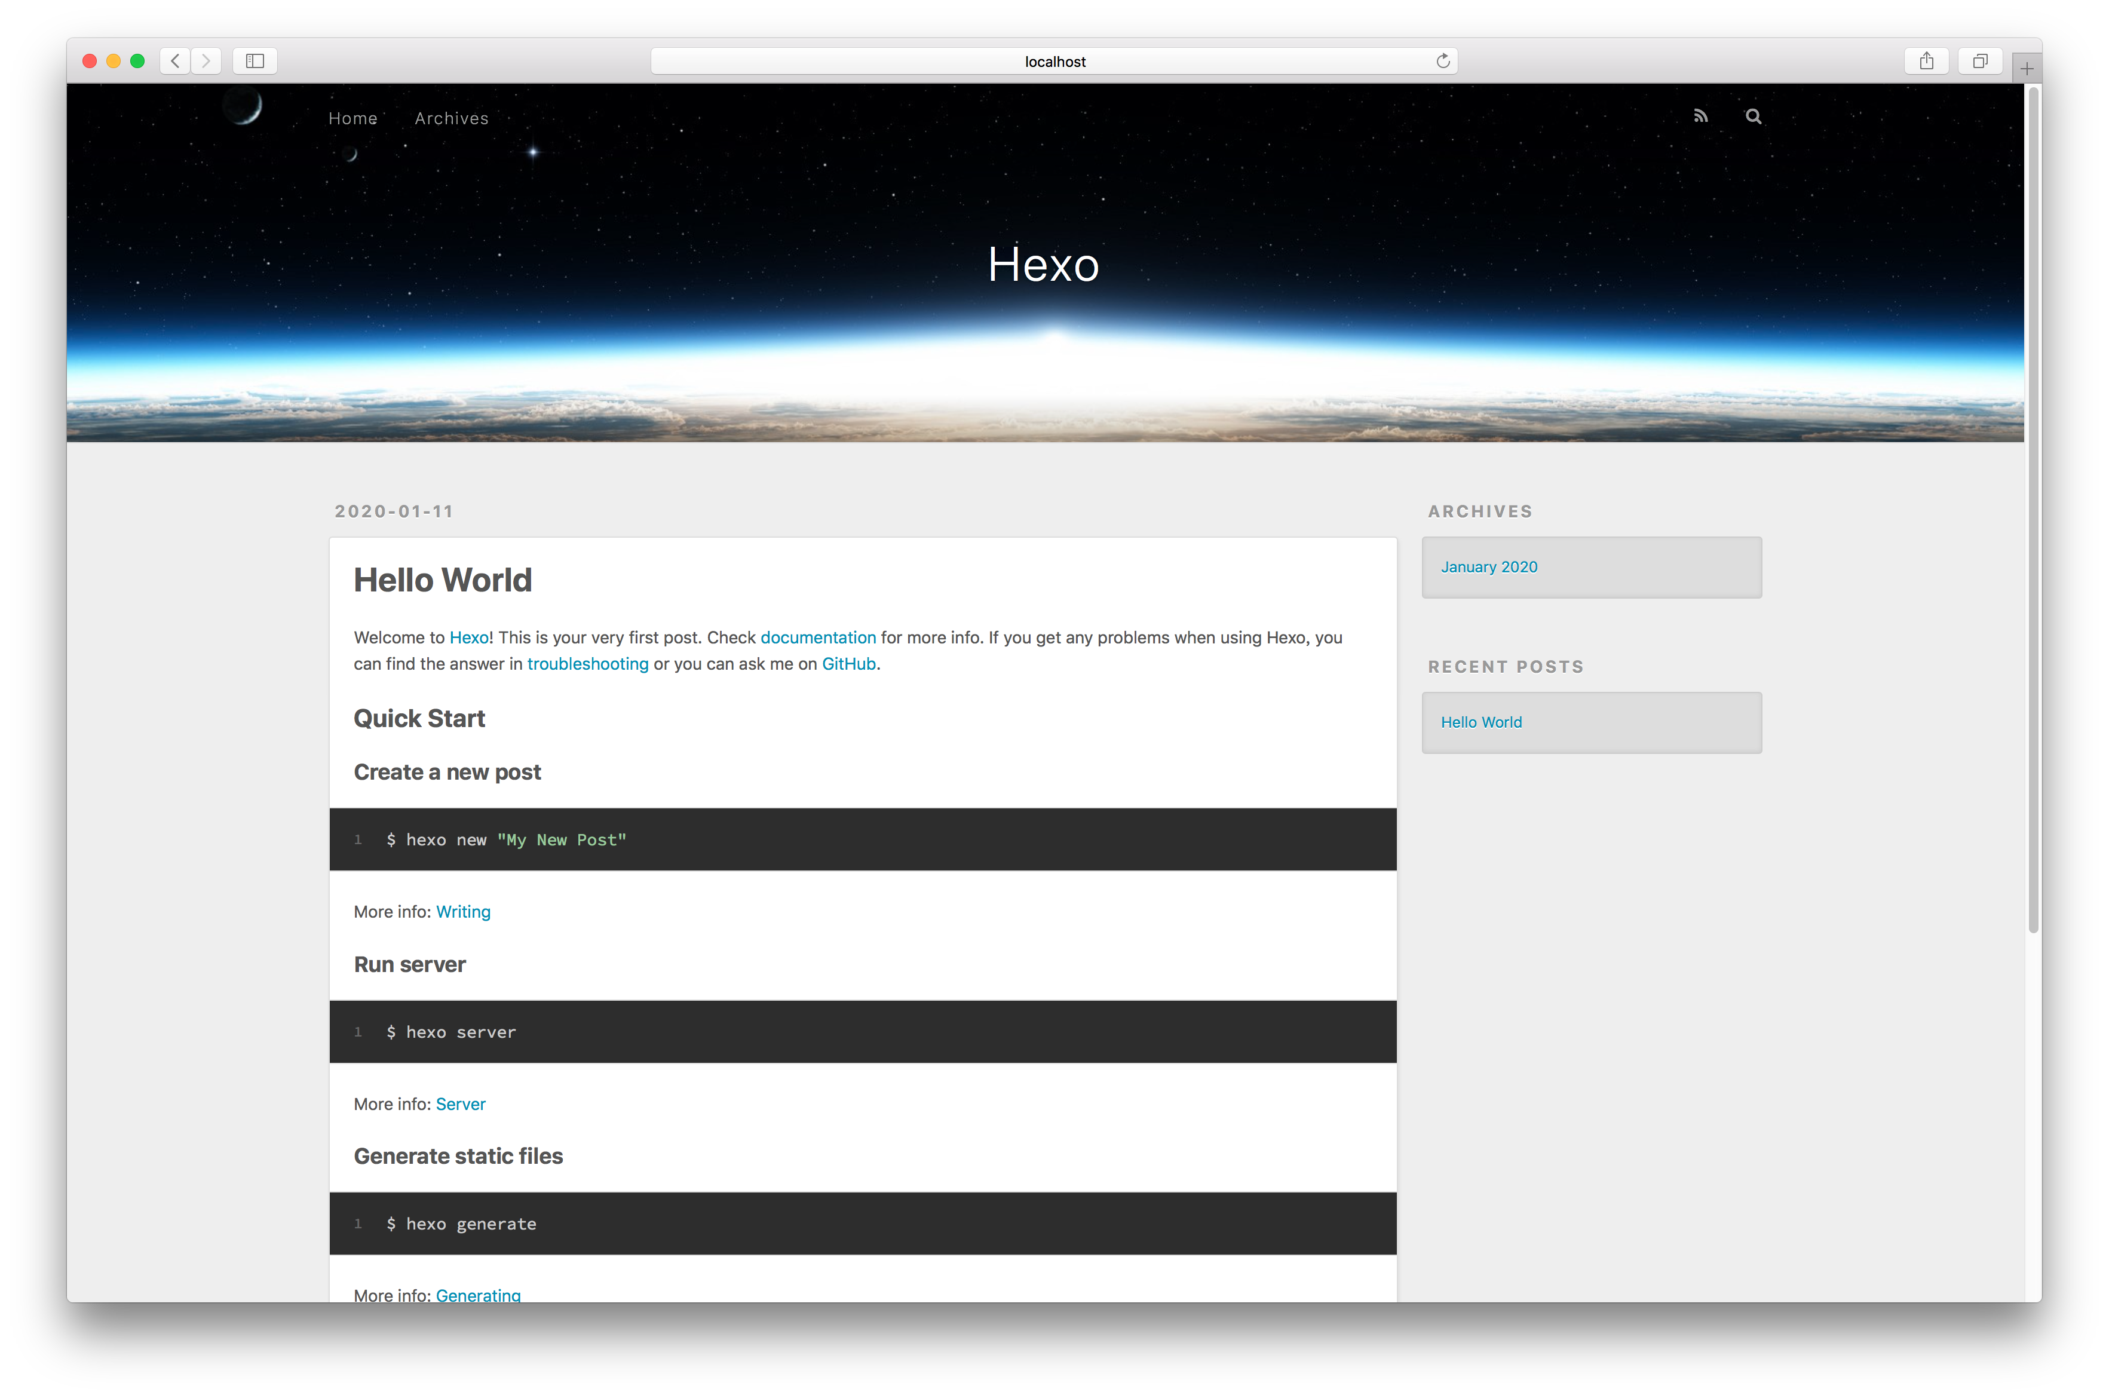Follow the documentation link
Viewport: 2109px width, 1398px height.
tap(817, 637)
